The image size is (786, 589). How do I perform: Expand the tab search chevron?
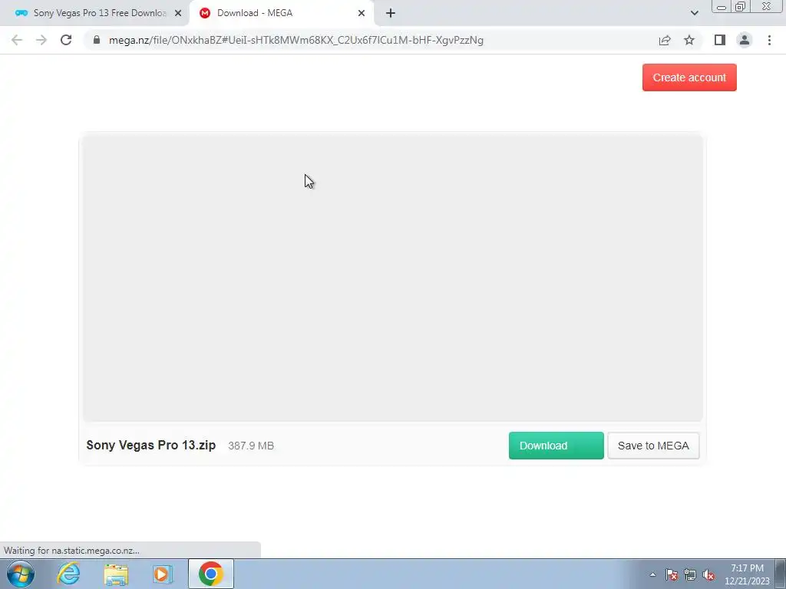(694, 13)
